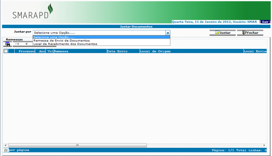
Task: Click the Remessa column header
Action: tap(61, 51)
